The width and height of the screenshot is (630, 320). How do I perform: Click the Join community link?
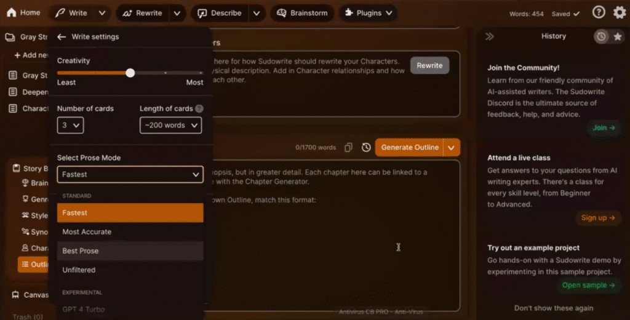(x=604, y=127)
